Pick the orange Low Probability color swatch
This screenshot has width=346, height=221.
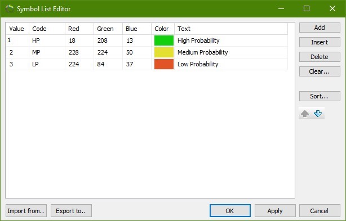164,64
